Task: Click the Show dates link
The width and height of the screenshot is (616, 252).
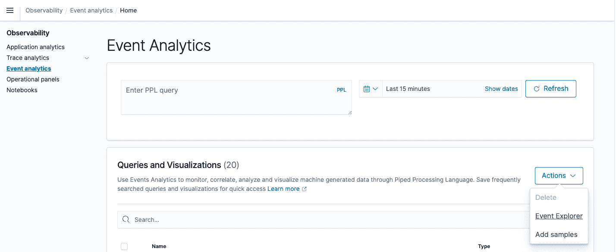Action: pos(501,88)
